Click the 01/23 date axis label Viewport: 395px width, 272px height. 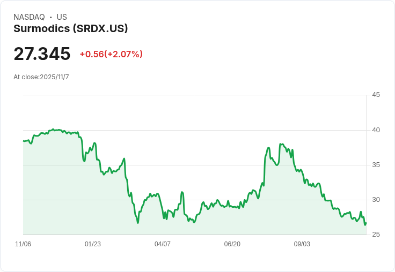pyautogui.click(x=93, y=244)
